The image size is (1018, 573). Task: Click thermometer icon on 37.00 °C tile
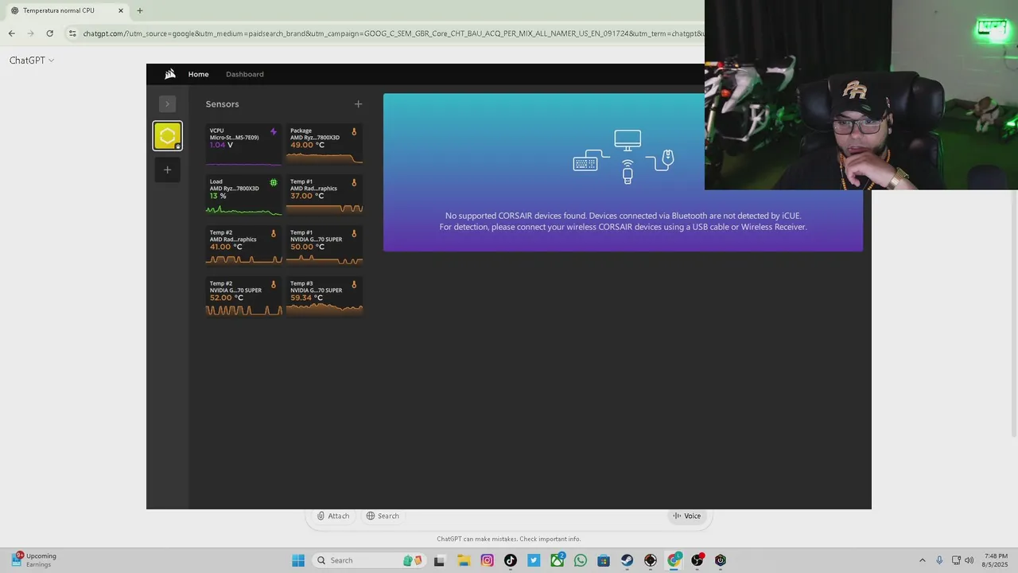[x=354, y=182]
